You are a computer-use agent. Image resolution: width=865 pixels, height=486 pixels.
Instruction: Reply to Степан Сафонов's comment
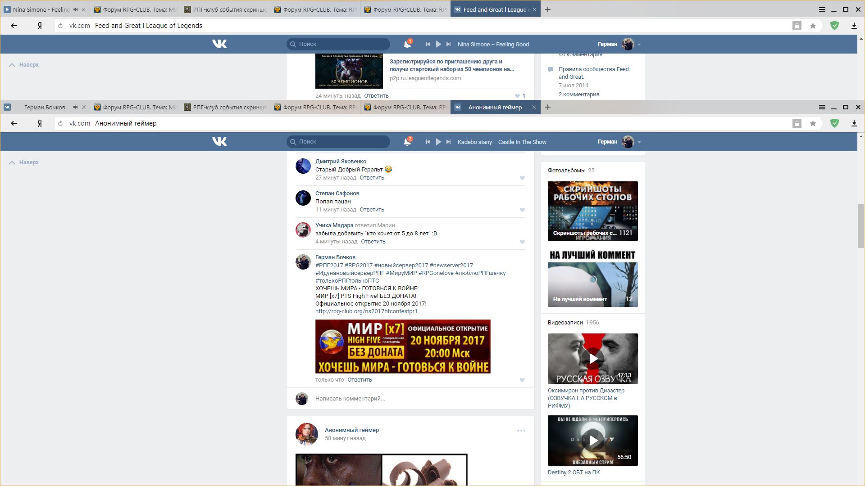(x=372, y=210)
